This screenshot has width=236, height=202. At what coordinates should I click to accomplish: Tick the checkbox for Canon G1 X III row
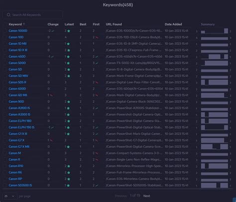[5, 134]
